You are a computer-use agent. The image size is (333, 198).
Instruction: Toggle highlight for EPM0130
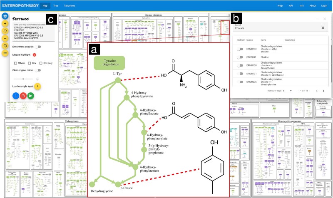[x=240, y=65]
